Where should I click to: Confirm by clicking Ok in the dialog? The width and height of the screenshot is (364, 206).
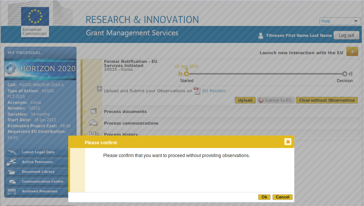click(264, 197)
